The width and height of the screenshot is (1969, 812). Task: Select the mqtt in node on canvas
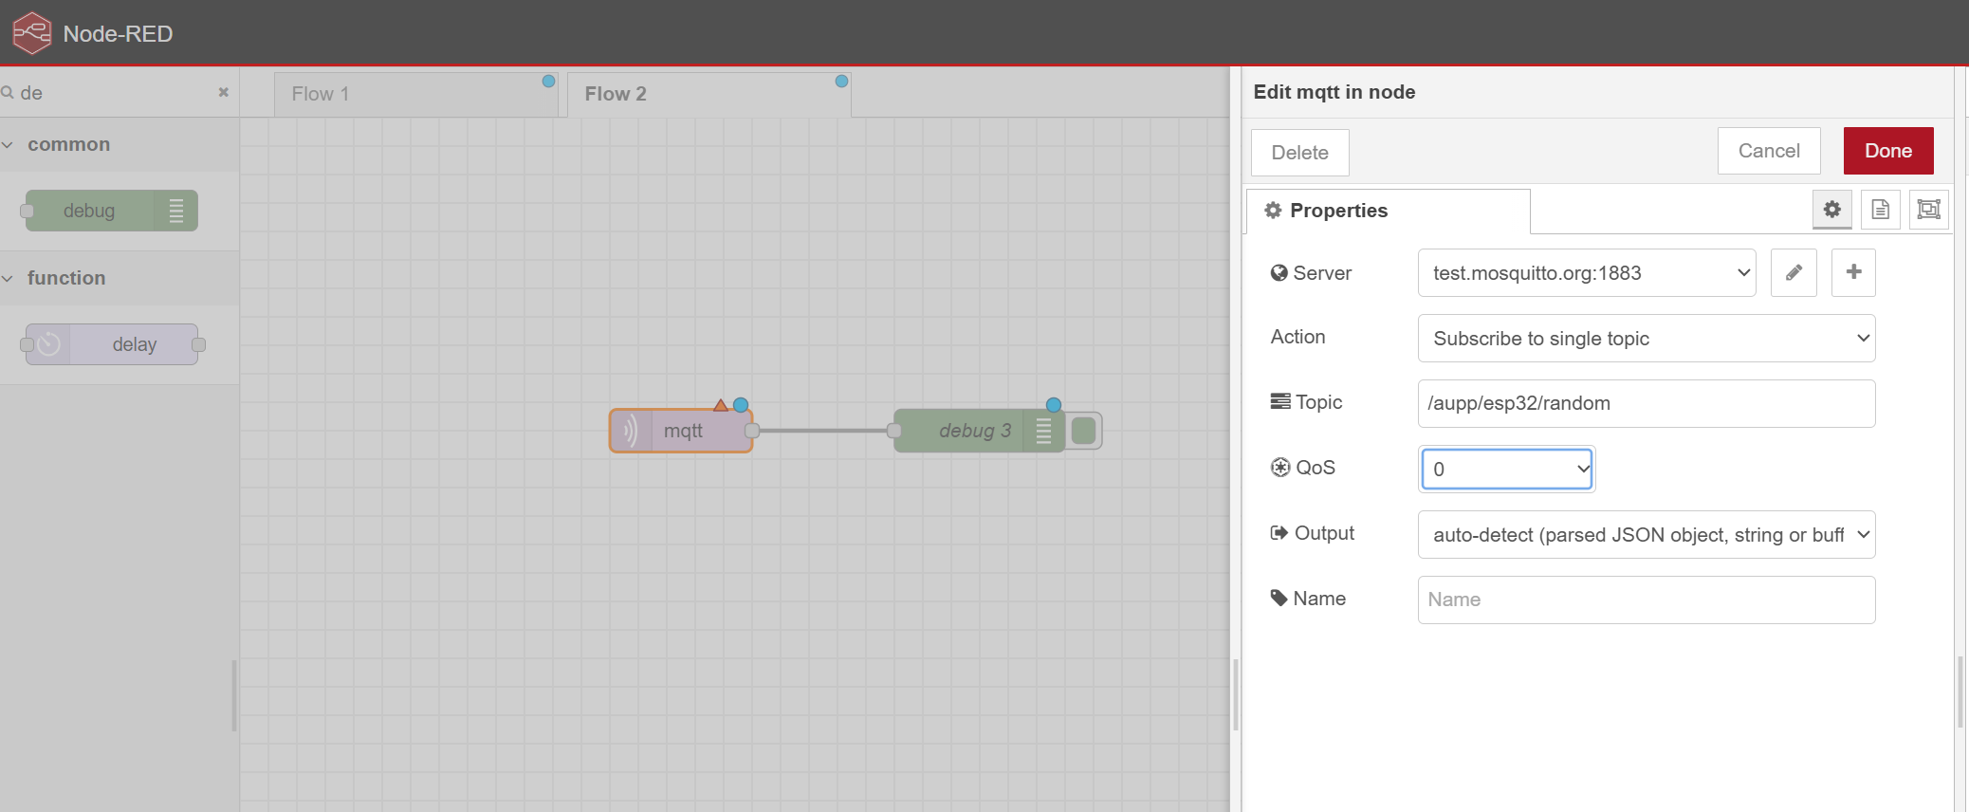tap(681, 431)
